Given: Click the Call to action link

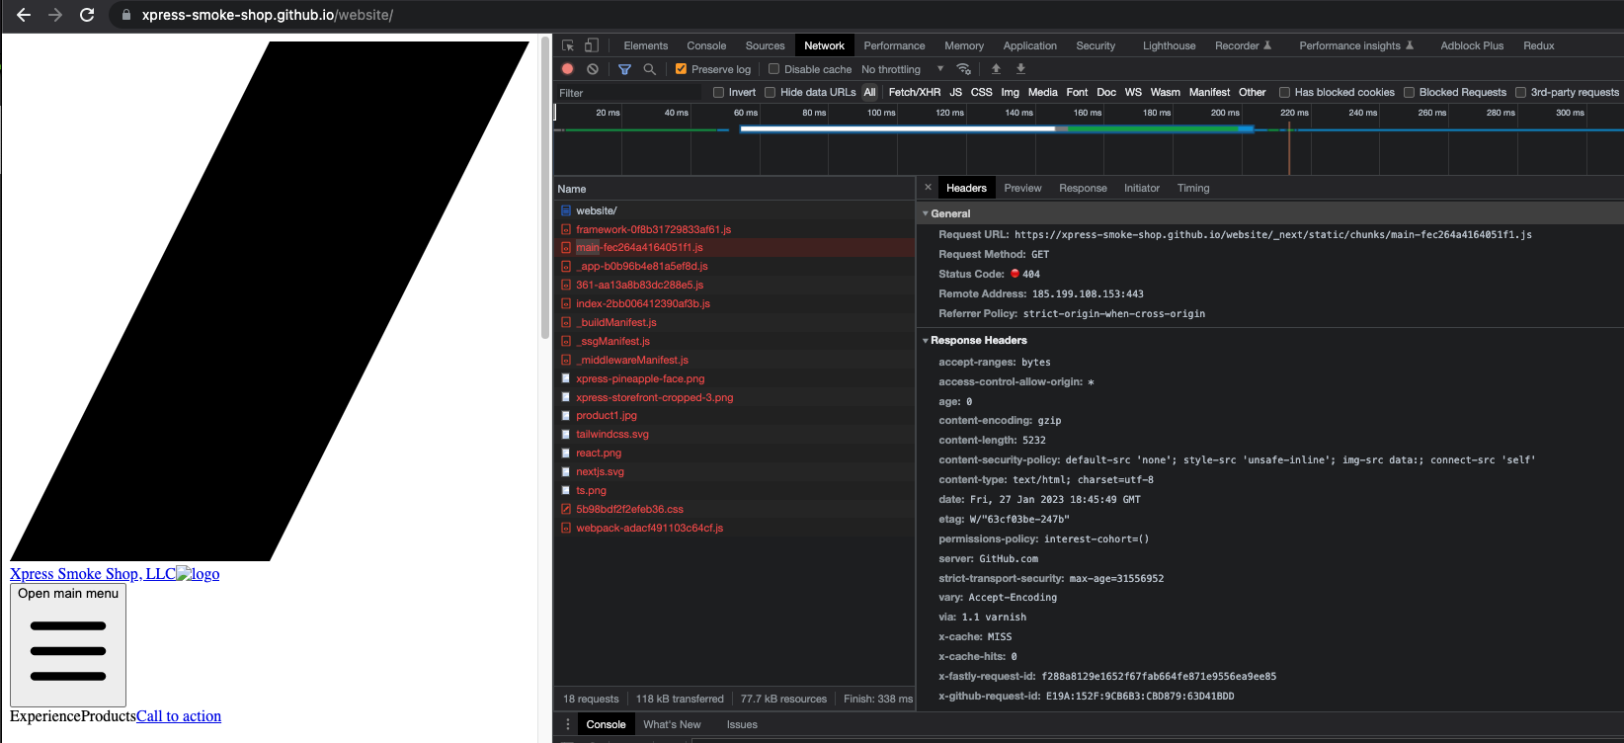Looking at the screenshot, I should (179, 716).
